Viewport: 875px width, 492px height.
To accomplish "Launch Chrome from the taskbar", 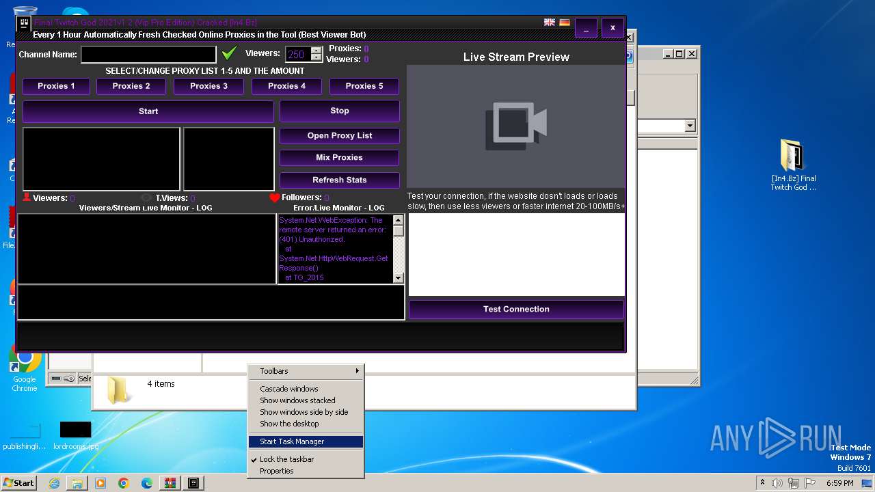I will click(124, 483).
